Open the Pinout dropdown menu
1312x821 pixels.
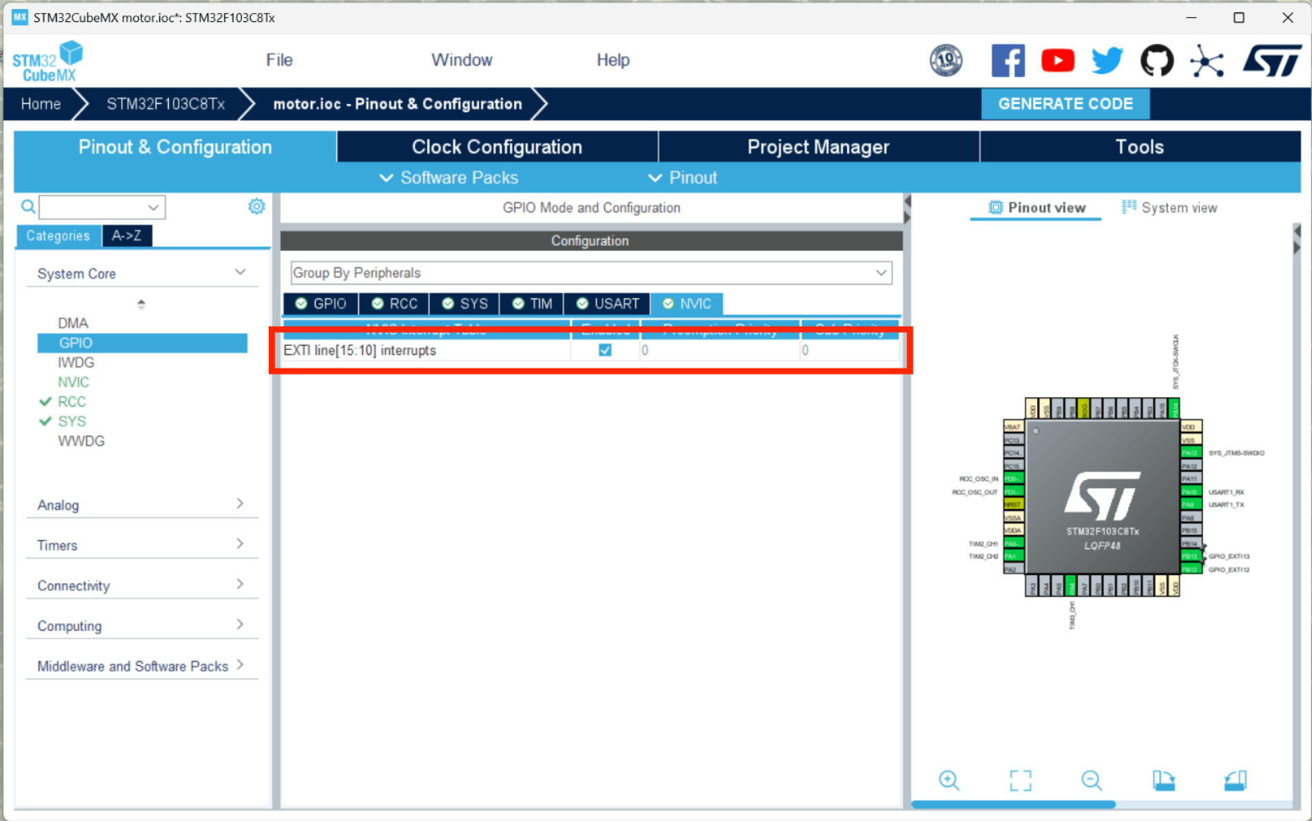pos(683,178)
